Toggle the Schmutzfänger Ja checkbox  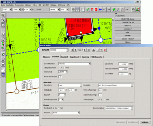click(x=99, y=99)
